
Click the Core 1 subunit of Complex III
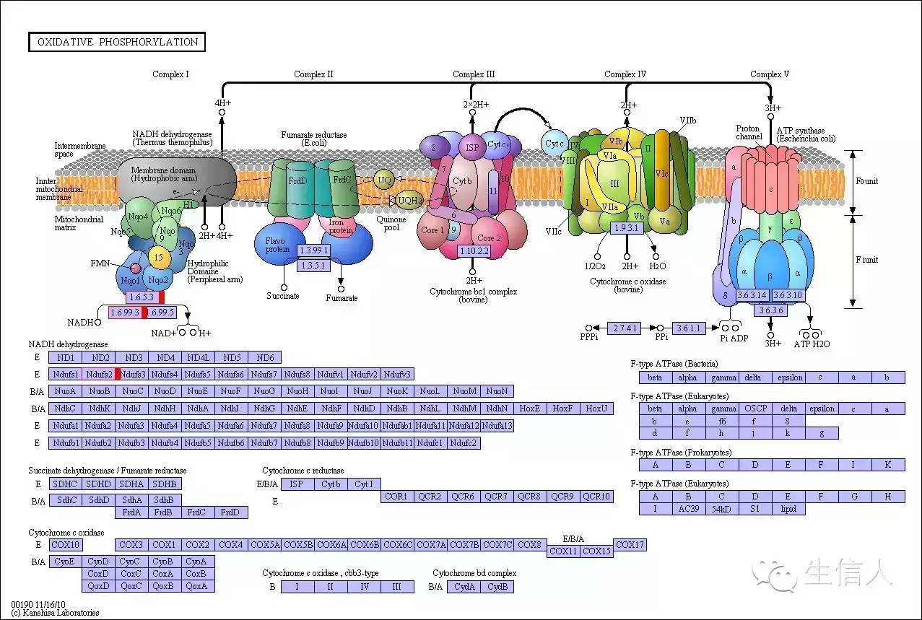click(433, 230)
